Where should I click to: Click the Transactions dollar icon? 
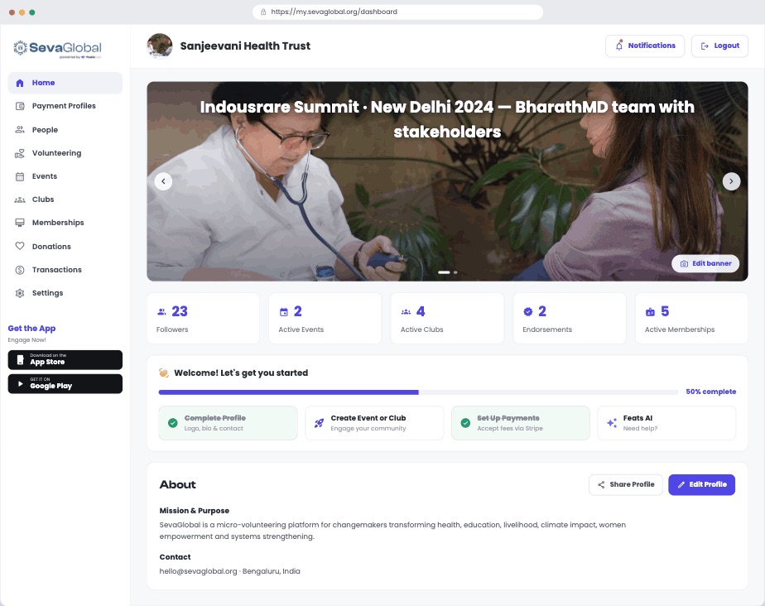[20, 270]
